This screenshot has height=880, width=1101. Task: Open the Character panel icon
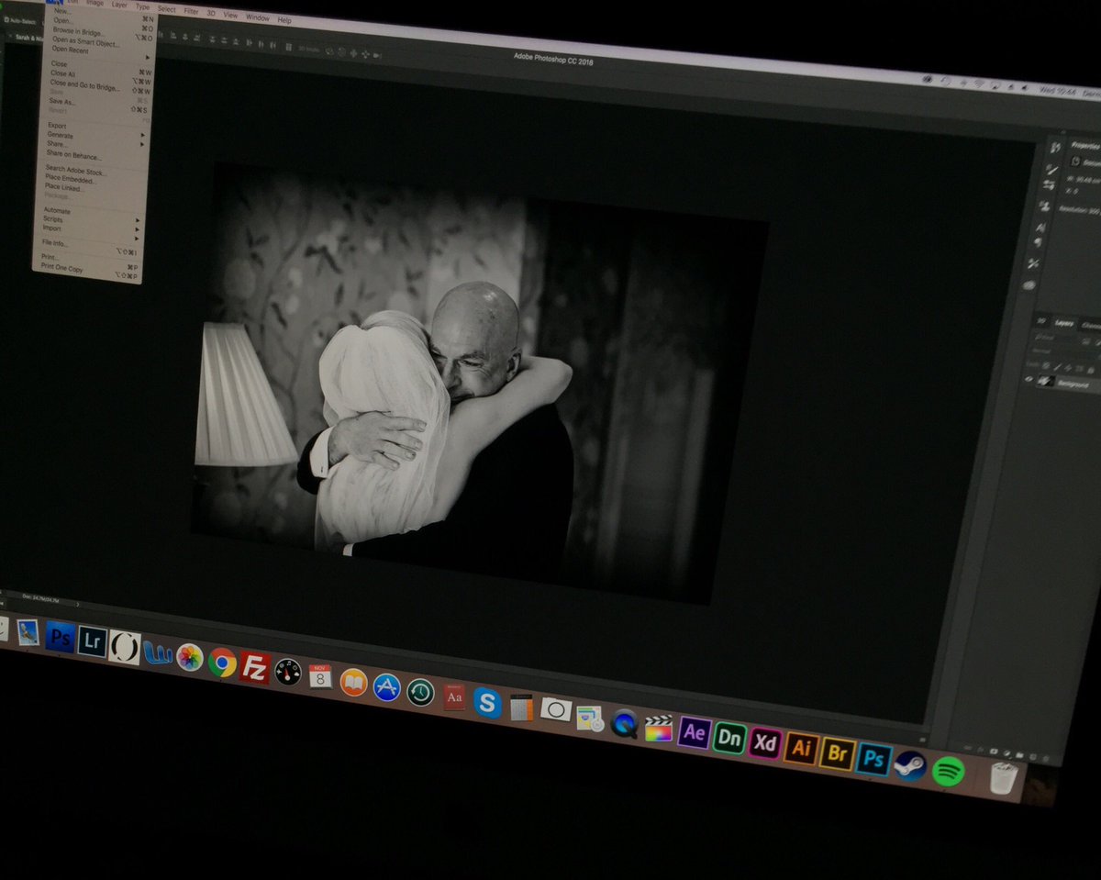tap(1040, 227)
